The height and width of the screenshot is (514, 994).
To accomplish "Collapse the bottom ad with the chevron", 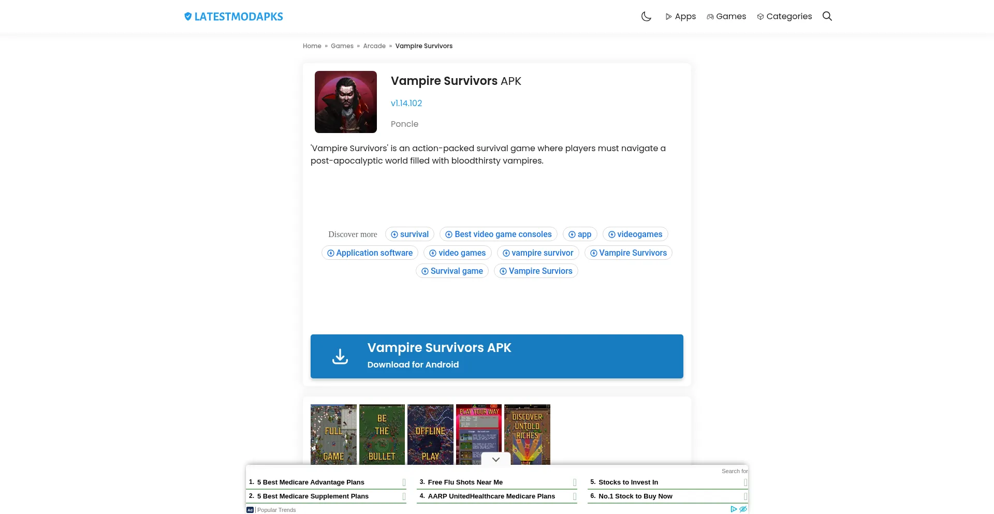I will click(496, 459).
